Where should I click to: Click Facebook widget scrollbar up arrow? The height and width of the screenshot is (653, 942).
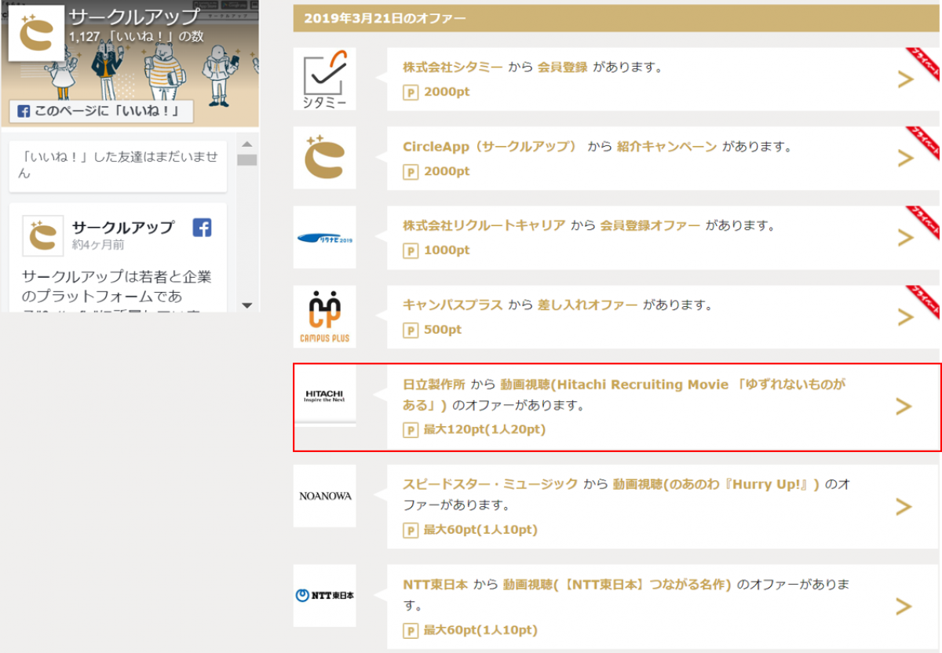pos(247,145)
